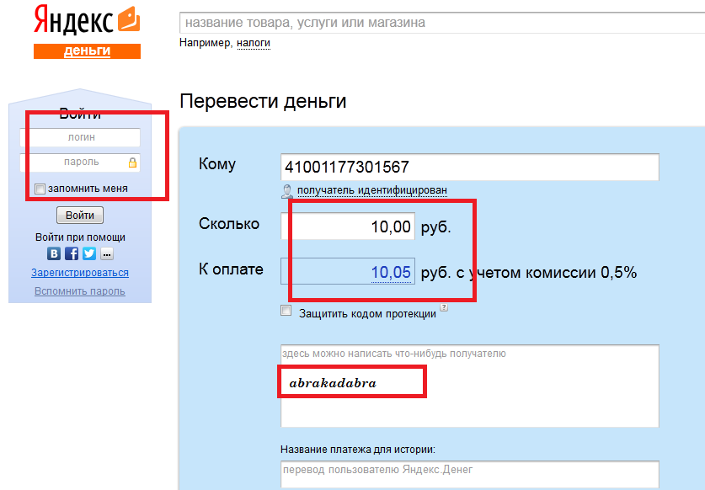This screenshot has width=705, height=490.
Task: Open help via the question-mark icon near protection code
Action: click(x=443, y=307)
